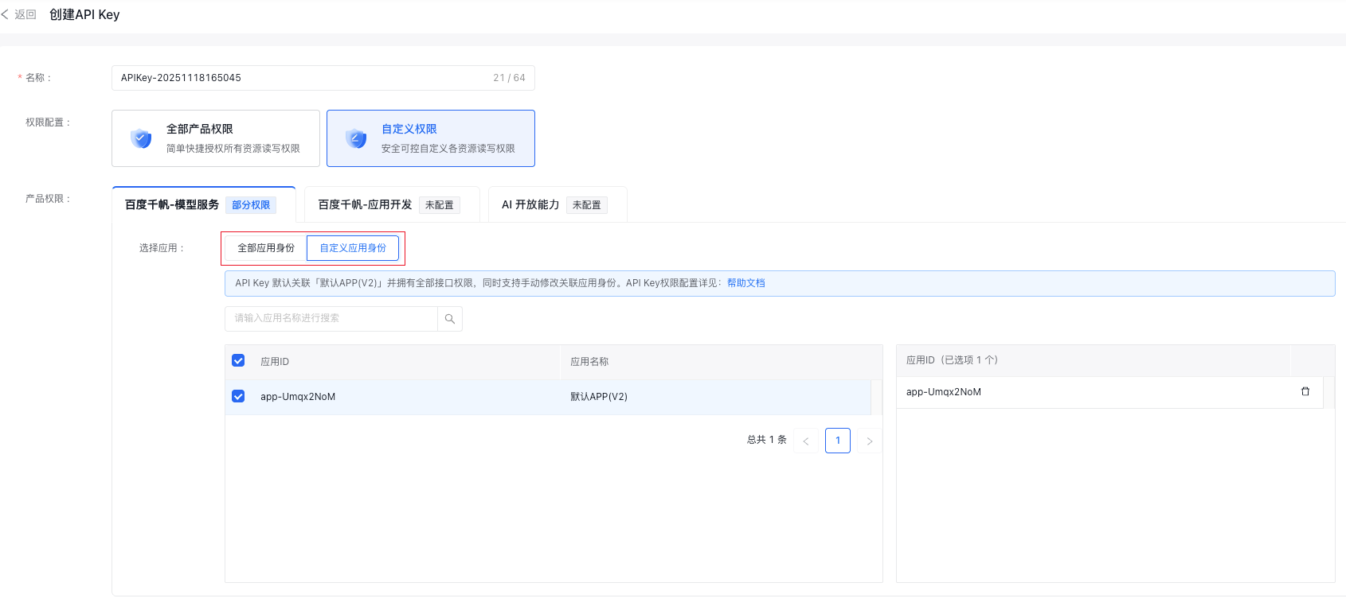Image resolution: width=1346 pixels, height=606 pixels.
Task: Choose the 全部产品权限 permission card
Action: pos(216,138)
